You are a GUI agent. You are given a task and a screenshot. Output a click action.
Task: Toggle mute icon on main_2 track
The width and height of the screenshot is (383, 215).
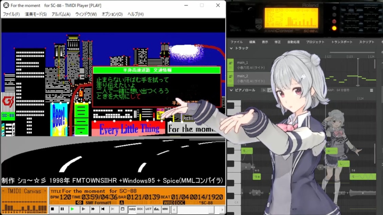[x=230, y=76]
